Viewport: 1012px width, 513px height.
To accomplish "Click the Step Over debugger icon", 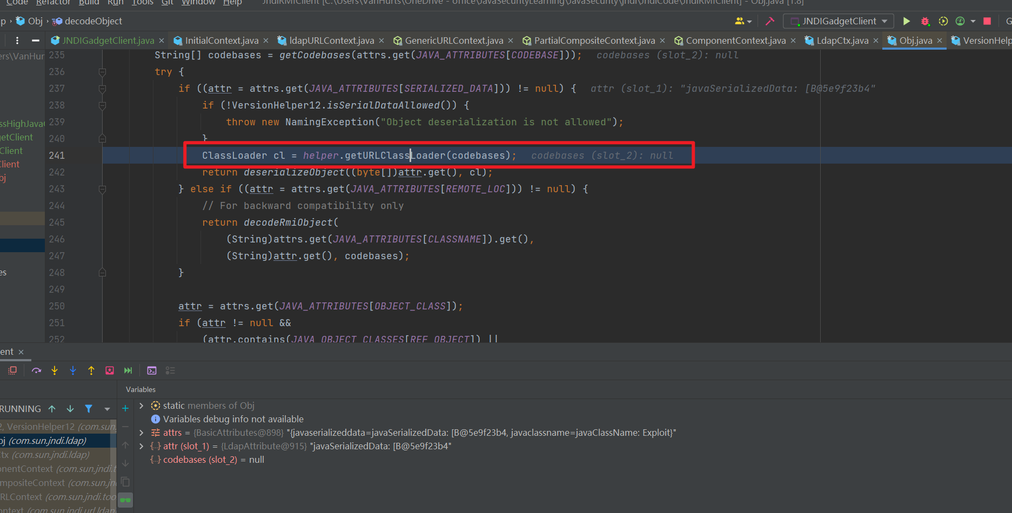I will pos(36,370).
